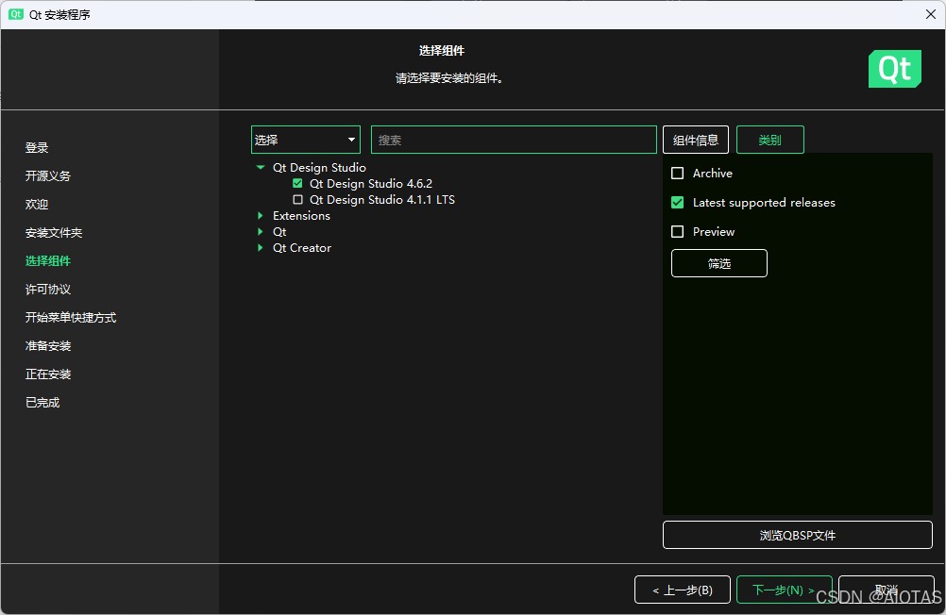Enable the Archive category checkbox
This screenshot has width=946, height=615.
point(678,173)
